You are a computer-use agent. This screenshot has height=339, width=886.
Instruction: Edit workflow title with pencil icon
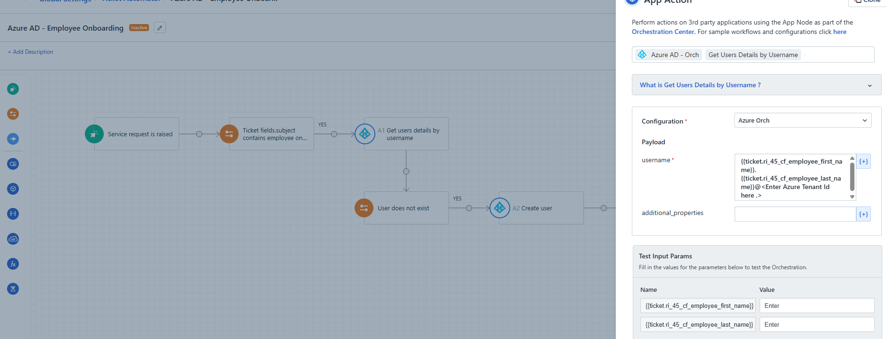tap(160, 28)
